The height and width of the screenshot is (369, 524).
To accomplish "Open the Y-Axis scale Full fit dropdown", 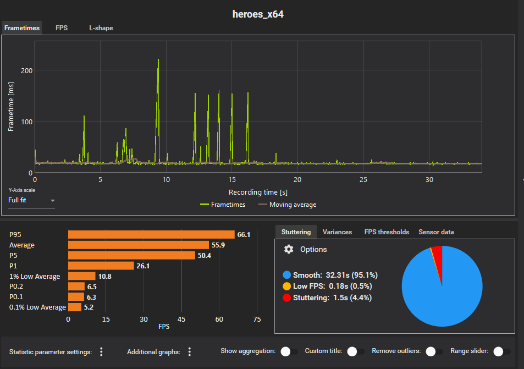I will [31, 200].
